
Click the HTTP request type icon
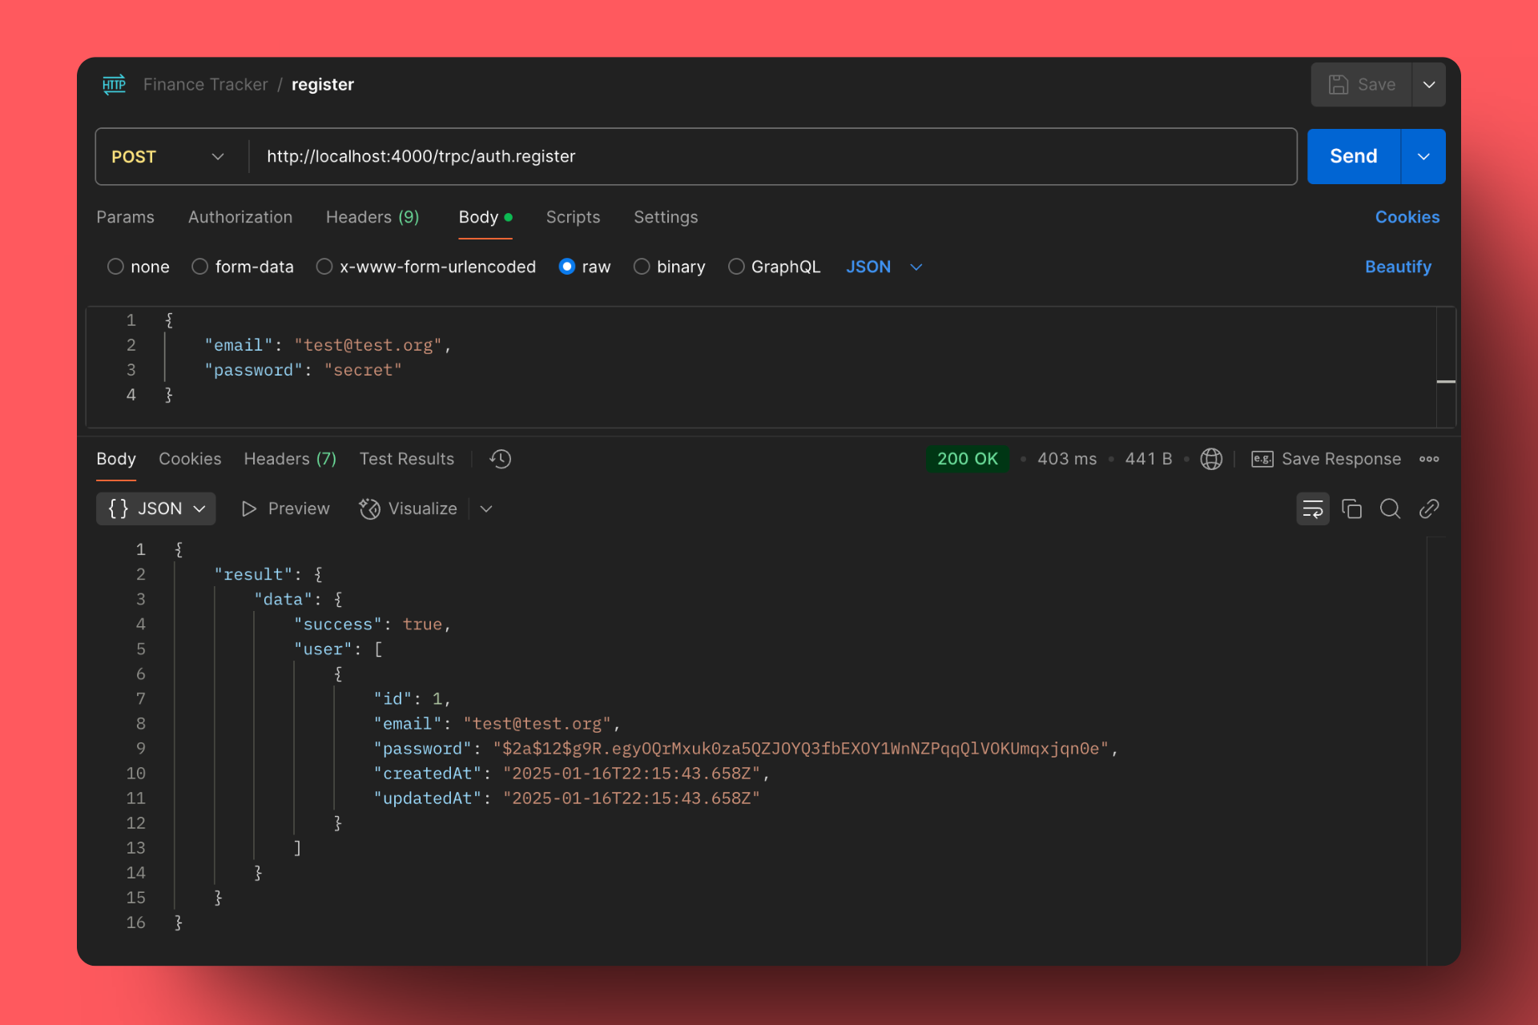(x=114, y=84)
